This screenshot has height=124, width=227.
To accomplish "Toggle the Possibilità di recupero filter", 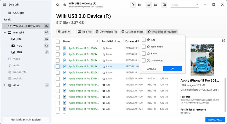I will pyautogui.click(x=162, y=32).
